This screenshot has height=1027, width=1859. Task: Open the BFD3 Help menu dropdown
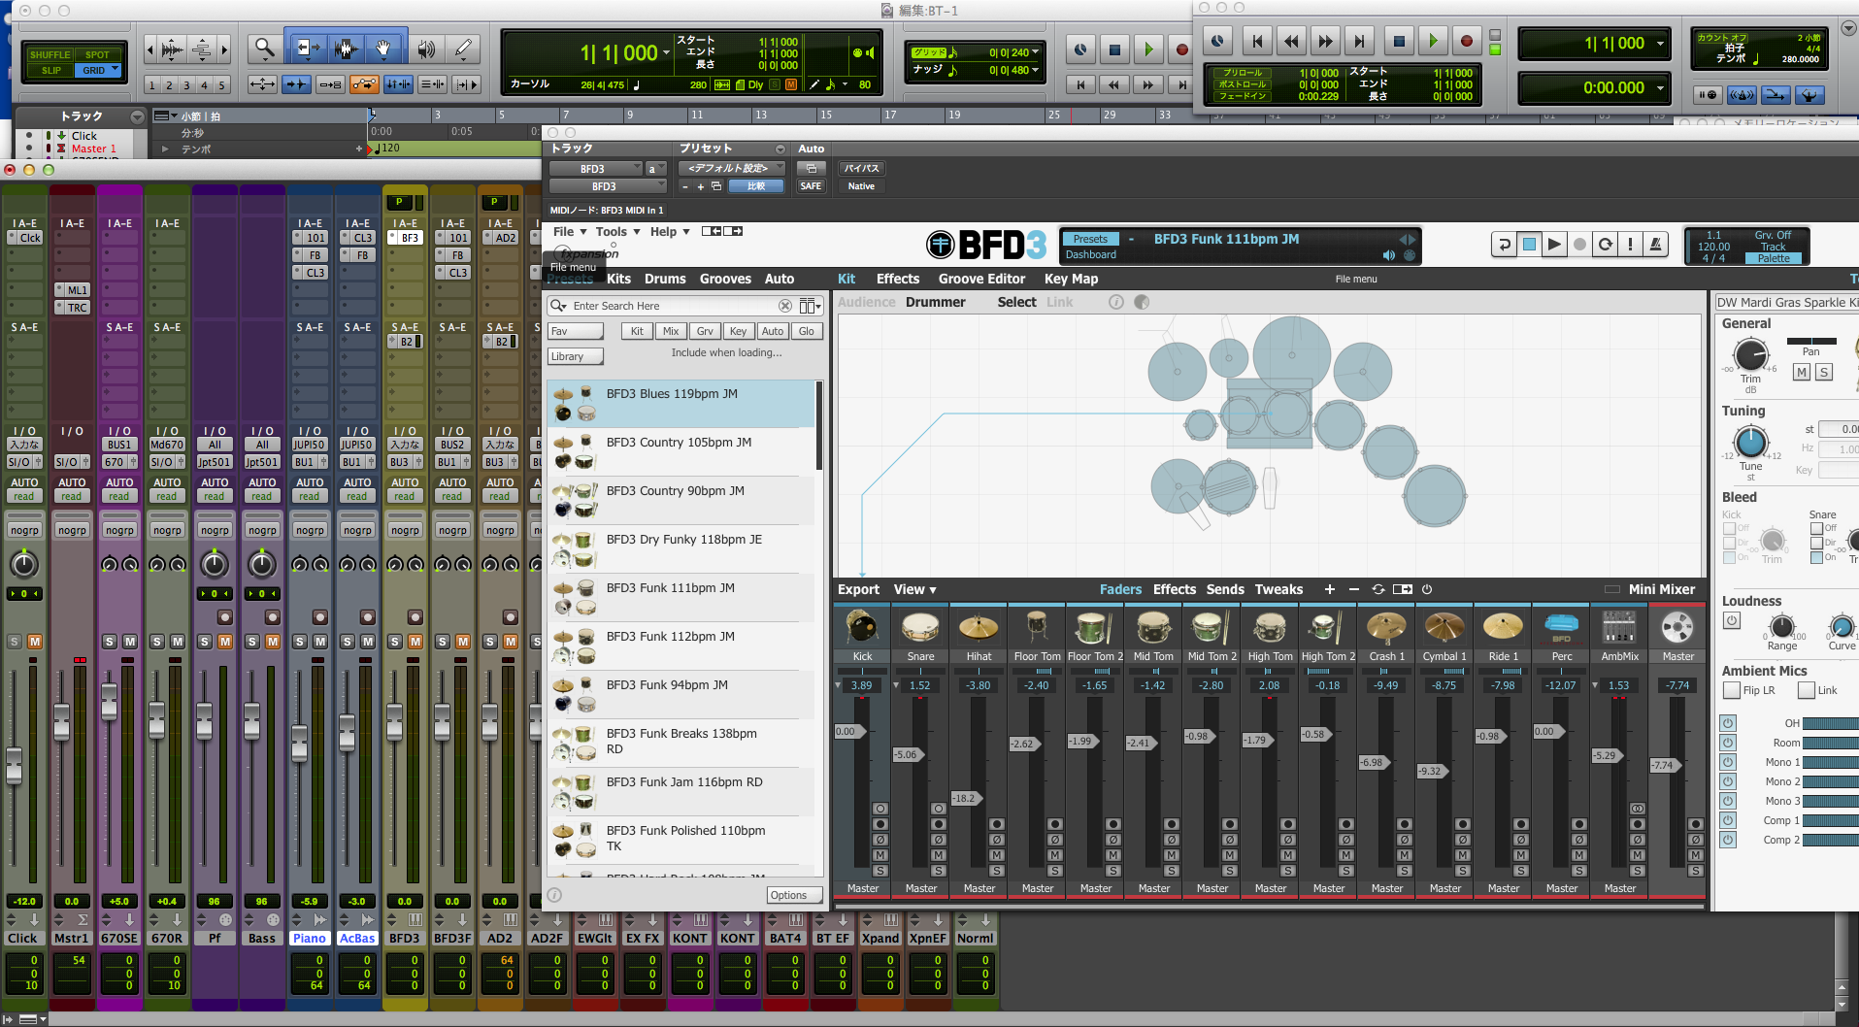coord(670,231)
